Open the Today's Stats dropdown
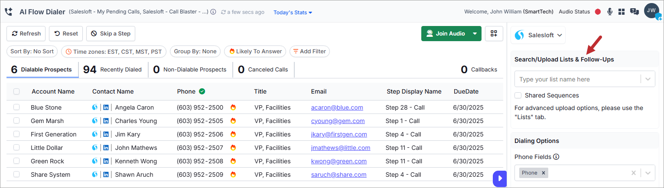The height and width of the screenshot is (188, 664). (x=293, y=12)
